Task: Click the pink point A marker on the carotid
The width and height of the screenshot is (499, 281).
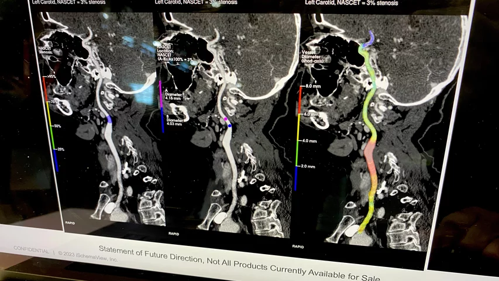Action: (x=226, y=119)
